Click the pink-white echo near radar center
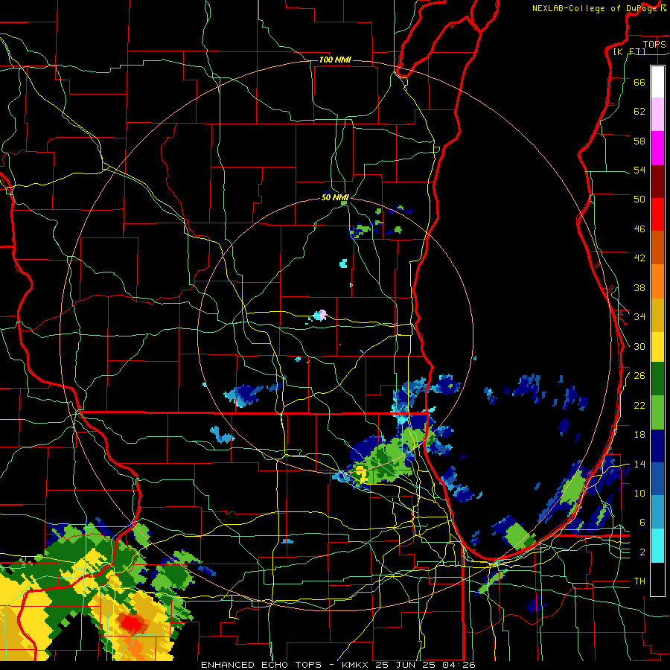The height and width of the screenshot is (670, 670). pyautogui.click(x=322, y=316)
